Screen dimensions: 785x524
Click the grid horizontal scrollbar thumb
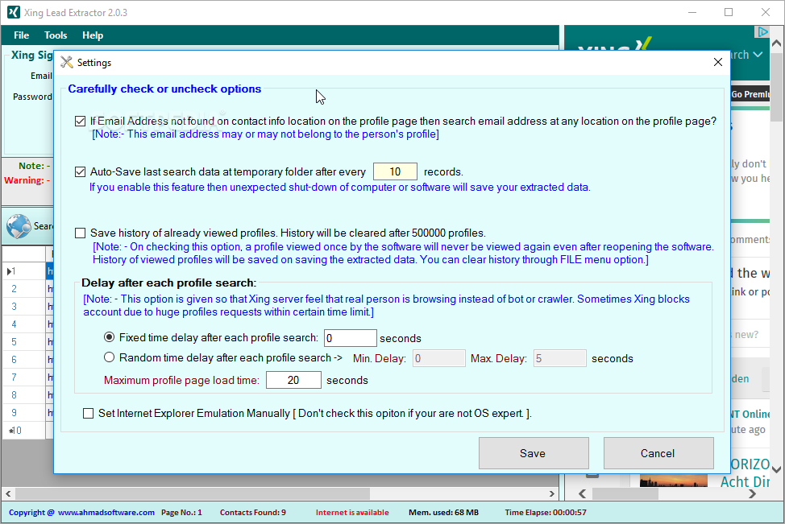[193, 494]
